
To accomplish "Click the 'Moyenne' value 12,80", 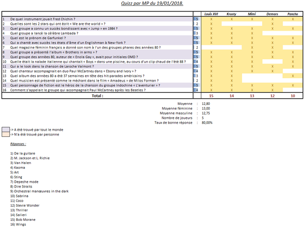I will (206, 104).
